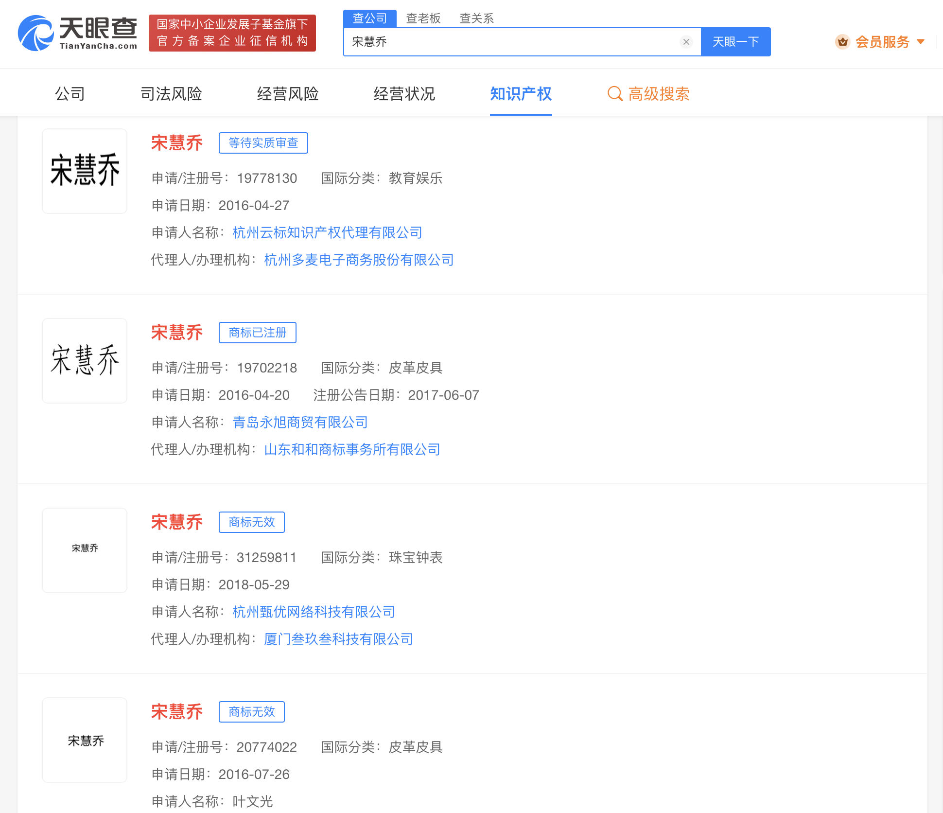Switch to the 查关系 search tab
Screen dimensions: 943x813
tap(477, 18)
